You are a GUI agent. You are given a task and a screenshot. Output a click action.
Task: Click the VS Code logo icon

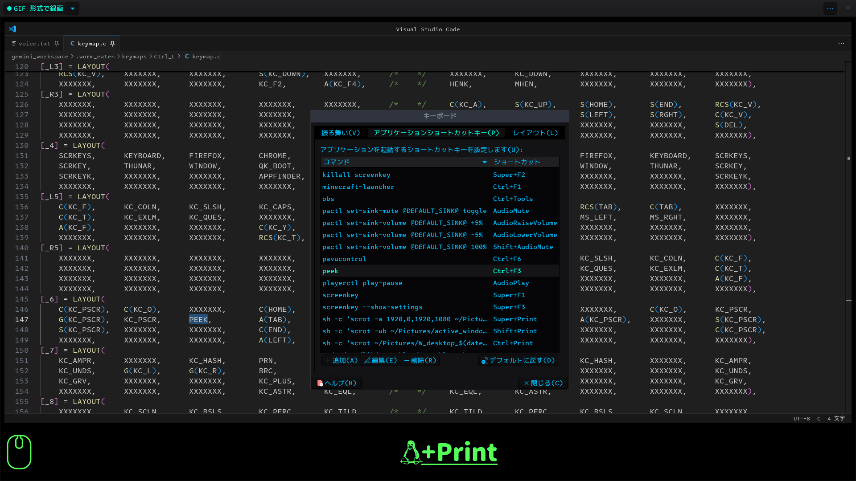coord(12,29)
